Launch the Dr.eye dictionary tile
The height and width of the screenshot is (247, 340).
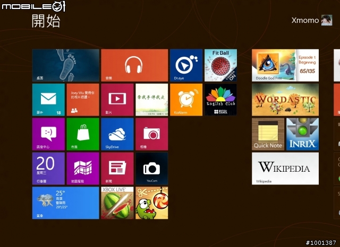tap(186, 65)
